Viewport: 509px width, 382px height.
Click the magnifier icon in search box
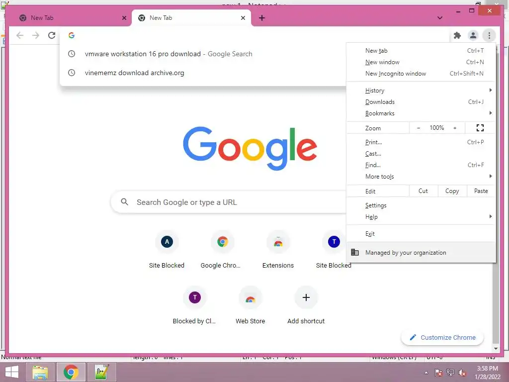pos(124,202)
